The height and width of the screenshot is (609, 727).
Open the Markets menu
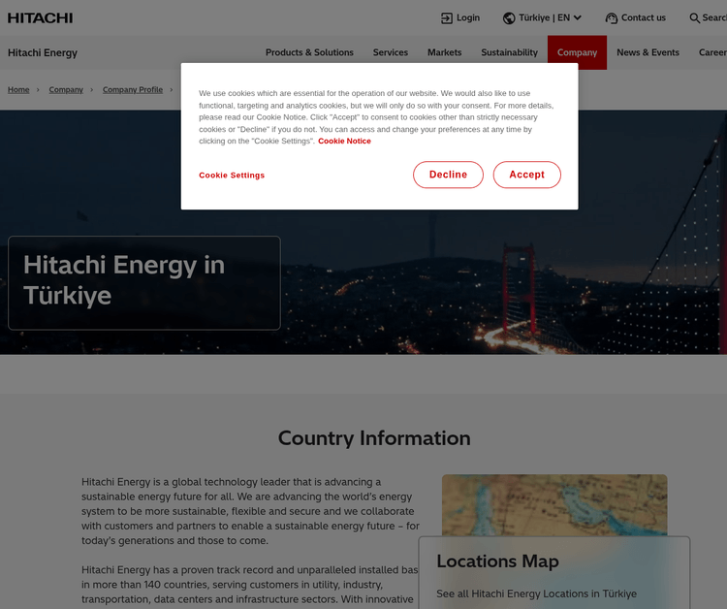click(444, 52)
